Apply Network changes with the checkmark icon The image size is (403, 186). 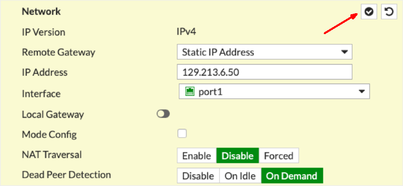point(369,12)
